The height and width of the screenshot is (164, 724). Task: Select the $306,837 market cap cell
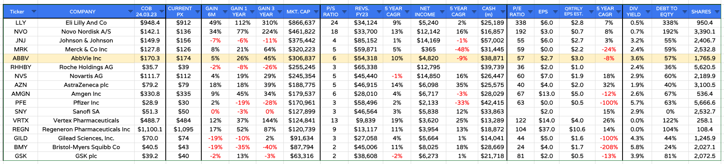click(302, 58)
